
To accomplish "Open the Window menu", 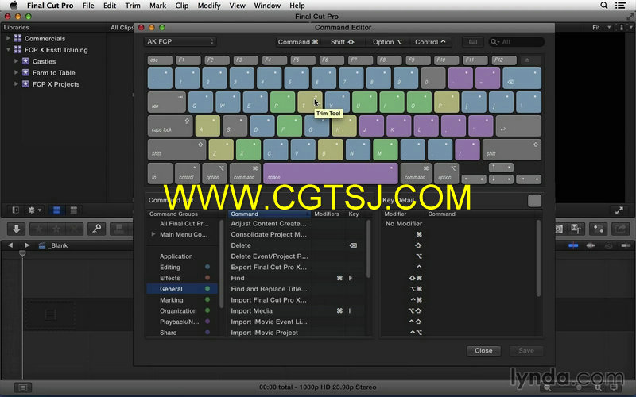I will point(267,6).
